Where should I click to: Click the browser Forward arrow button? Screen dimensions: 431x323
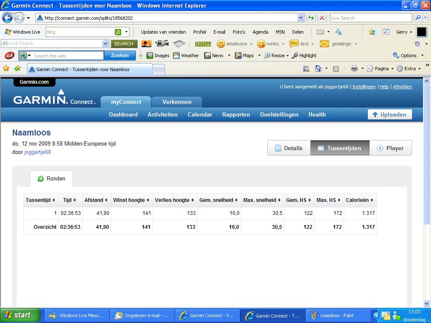[19, 18]
